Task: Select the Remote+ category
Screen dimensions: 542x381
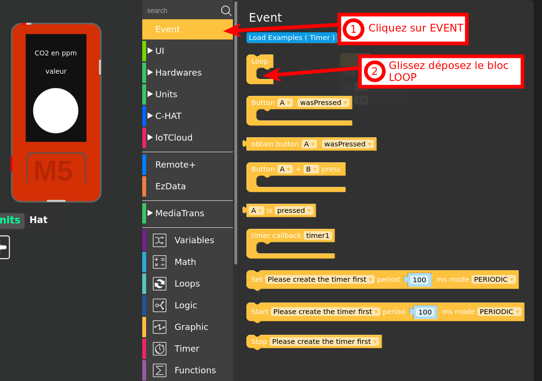Action: click(x=176, y=165)
